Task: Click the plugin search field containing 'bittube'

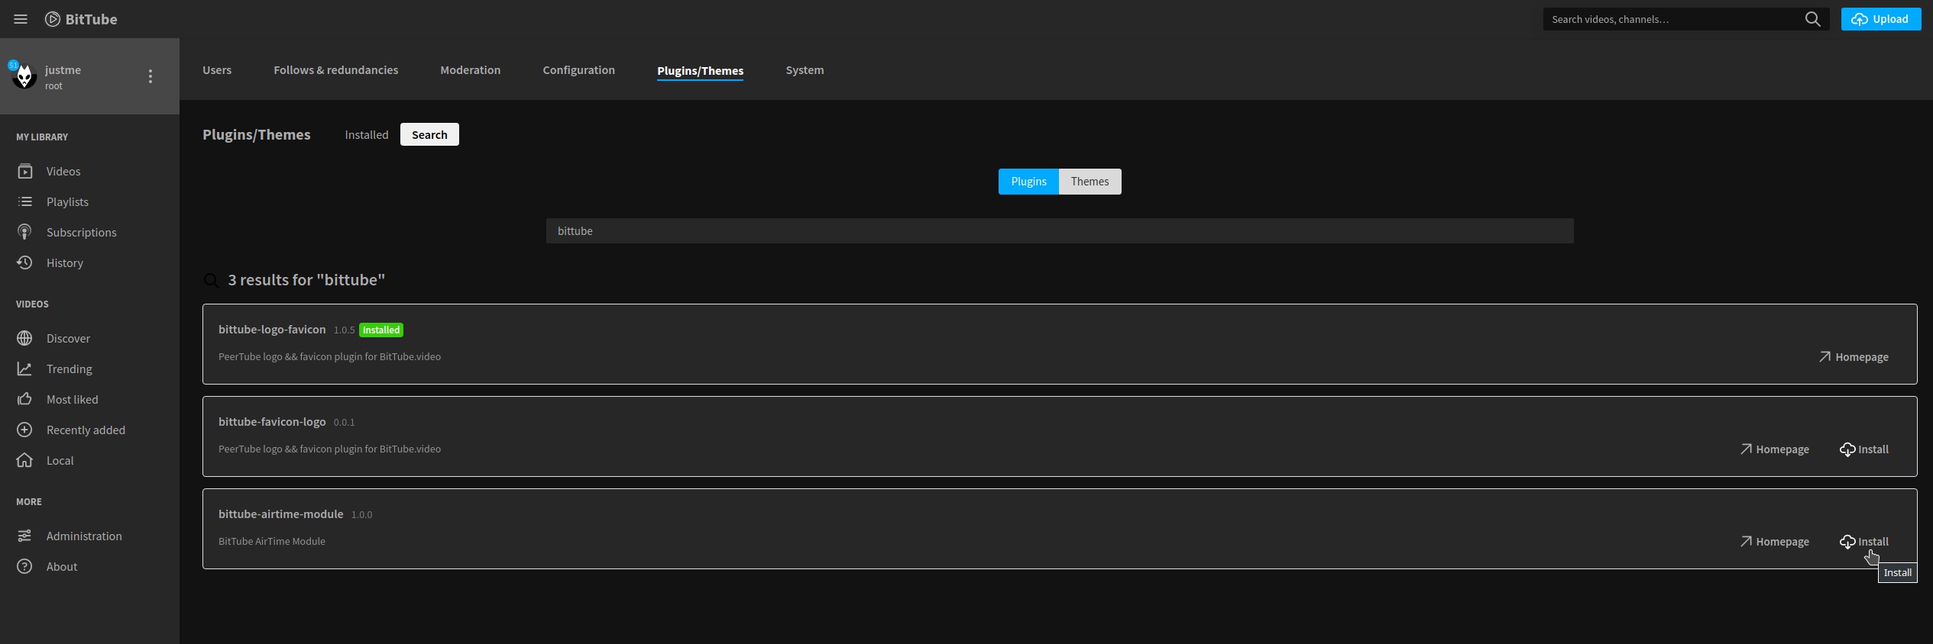Action: pyautogui.click(x=1060, y=231)
